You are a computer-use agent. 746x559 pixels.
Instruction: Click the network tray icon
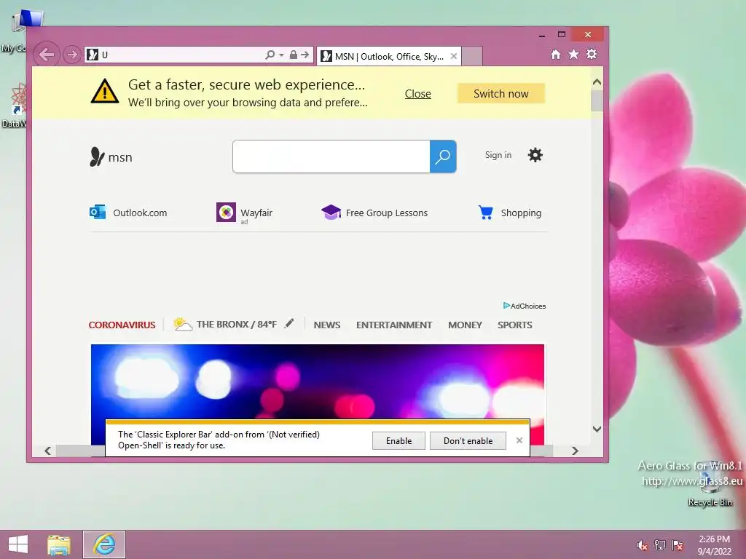click(x=660, y=545)
